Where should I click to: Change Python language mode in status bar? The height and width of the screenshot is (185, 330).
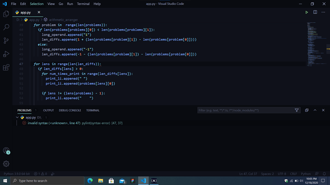tap(306, 174)
